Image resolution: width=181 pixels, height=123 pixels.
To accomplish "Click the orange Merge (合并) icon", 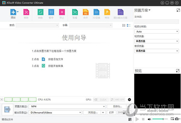I will pos(86,12).
